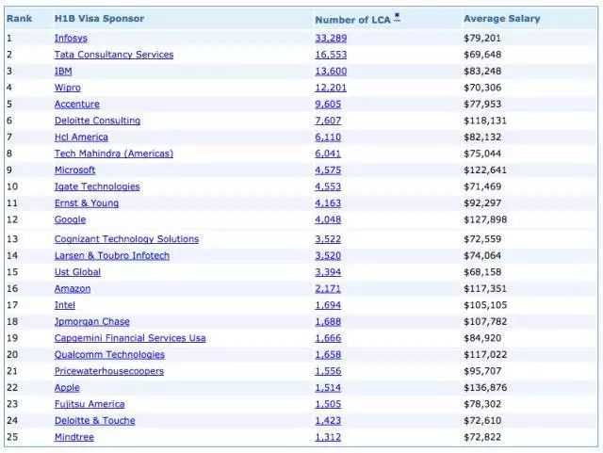Click the Rank column header
Image resolution: width=603 pixels, height=453 pixels.
[19, 19]
